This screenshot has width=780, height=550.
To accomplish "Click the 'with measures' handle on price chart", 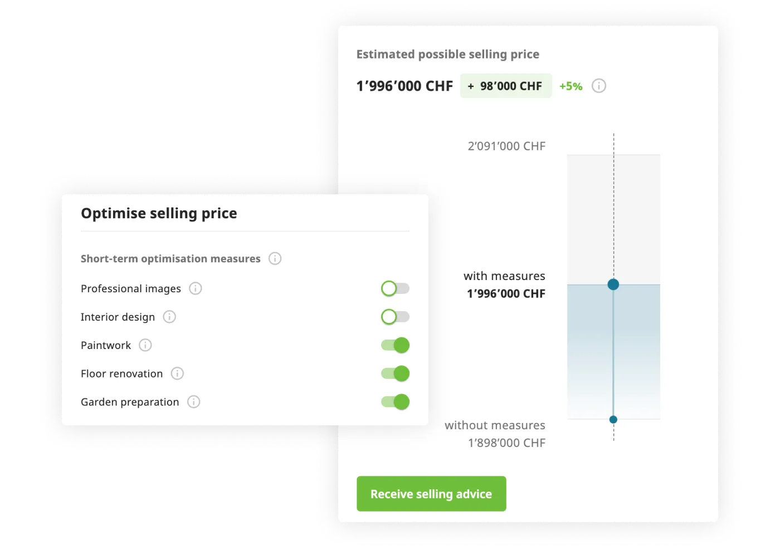I will [613, 284].
